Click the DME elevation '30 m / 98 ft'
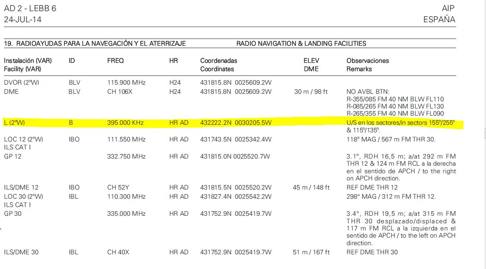The image size is (486, 269). (311, 91)
